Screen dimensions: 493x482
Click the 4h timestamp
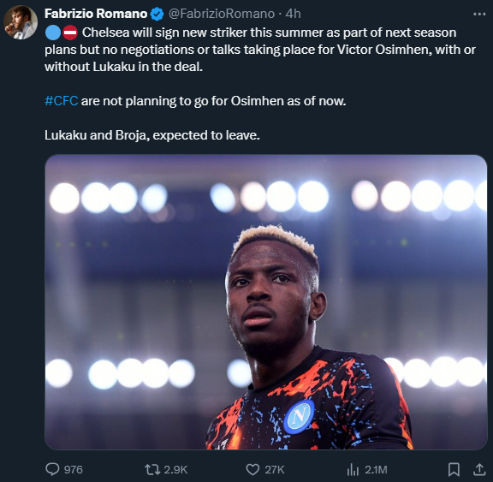[293, 14]
